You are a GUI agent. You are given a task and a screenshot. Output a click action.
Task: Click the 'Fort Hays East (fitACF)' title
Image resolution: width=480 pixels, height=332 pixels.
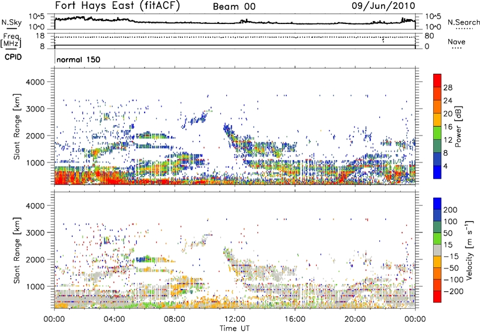point(117,5)
